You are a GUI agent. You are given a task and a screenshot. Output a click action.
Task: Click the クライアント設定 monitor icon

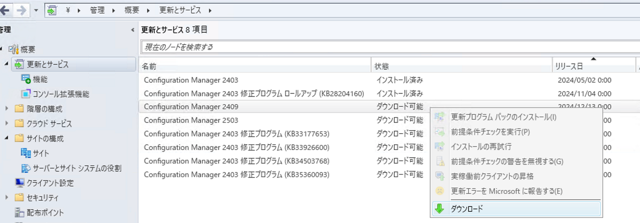click(19, 183)
